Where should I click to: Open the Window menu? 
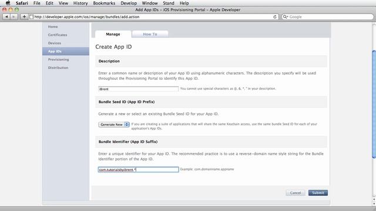tap(150, 3)
